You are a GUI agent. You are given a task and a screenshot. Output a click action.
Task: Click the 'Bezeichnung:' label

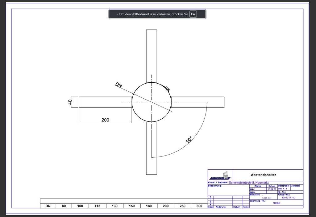[x=215, y=186]
